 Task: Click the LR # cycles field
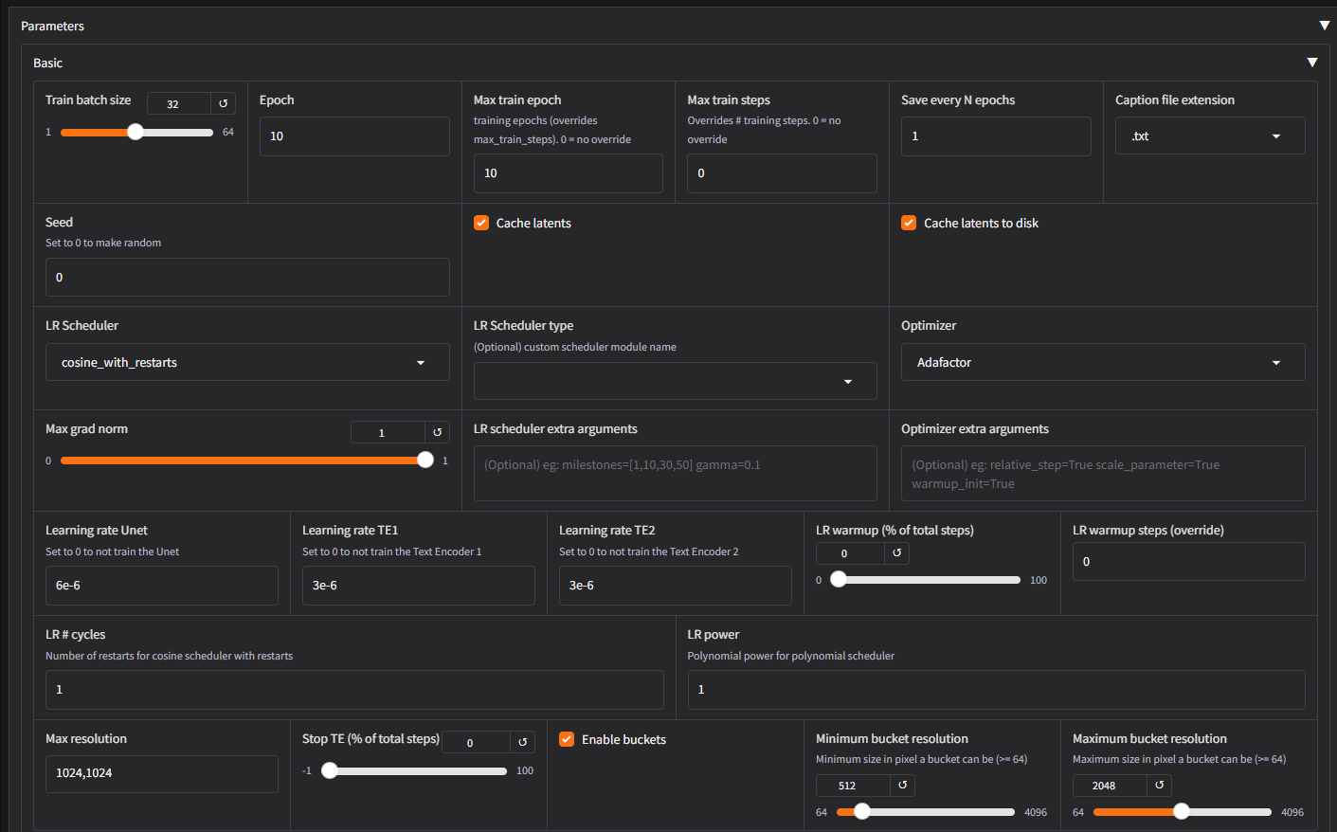click(x=354, y=690)
